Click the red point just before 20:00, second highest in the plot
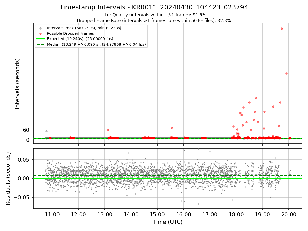This screenshot has height=231, width=308. [286, 73]
